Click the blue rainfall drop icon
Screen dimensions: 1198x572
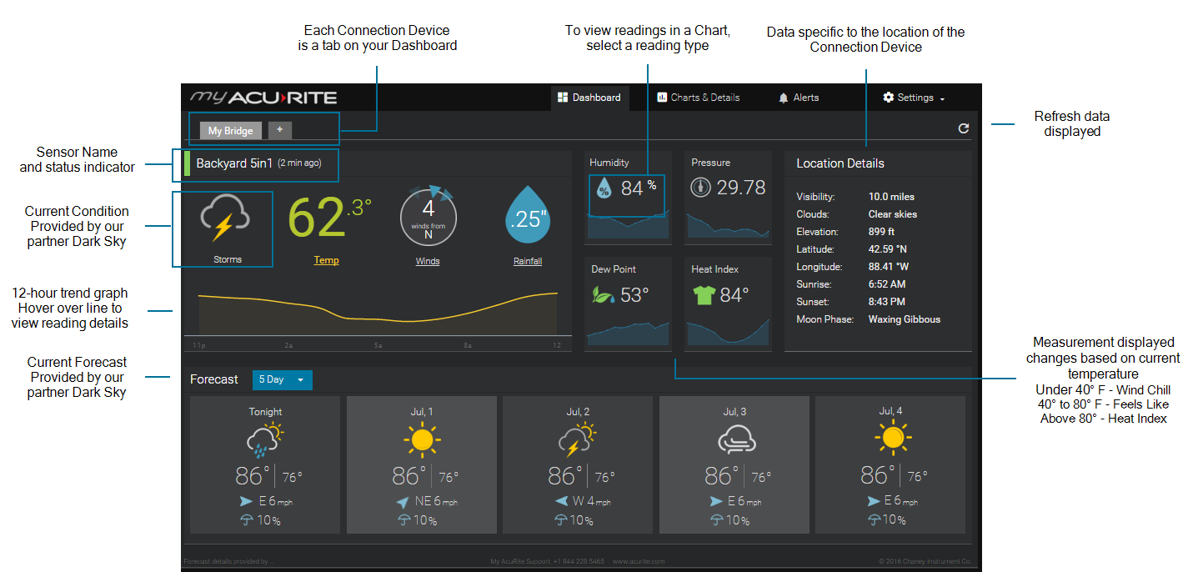pos(528,215)
